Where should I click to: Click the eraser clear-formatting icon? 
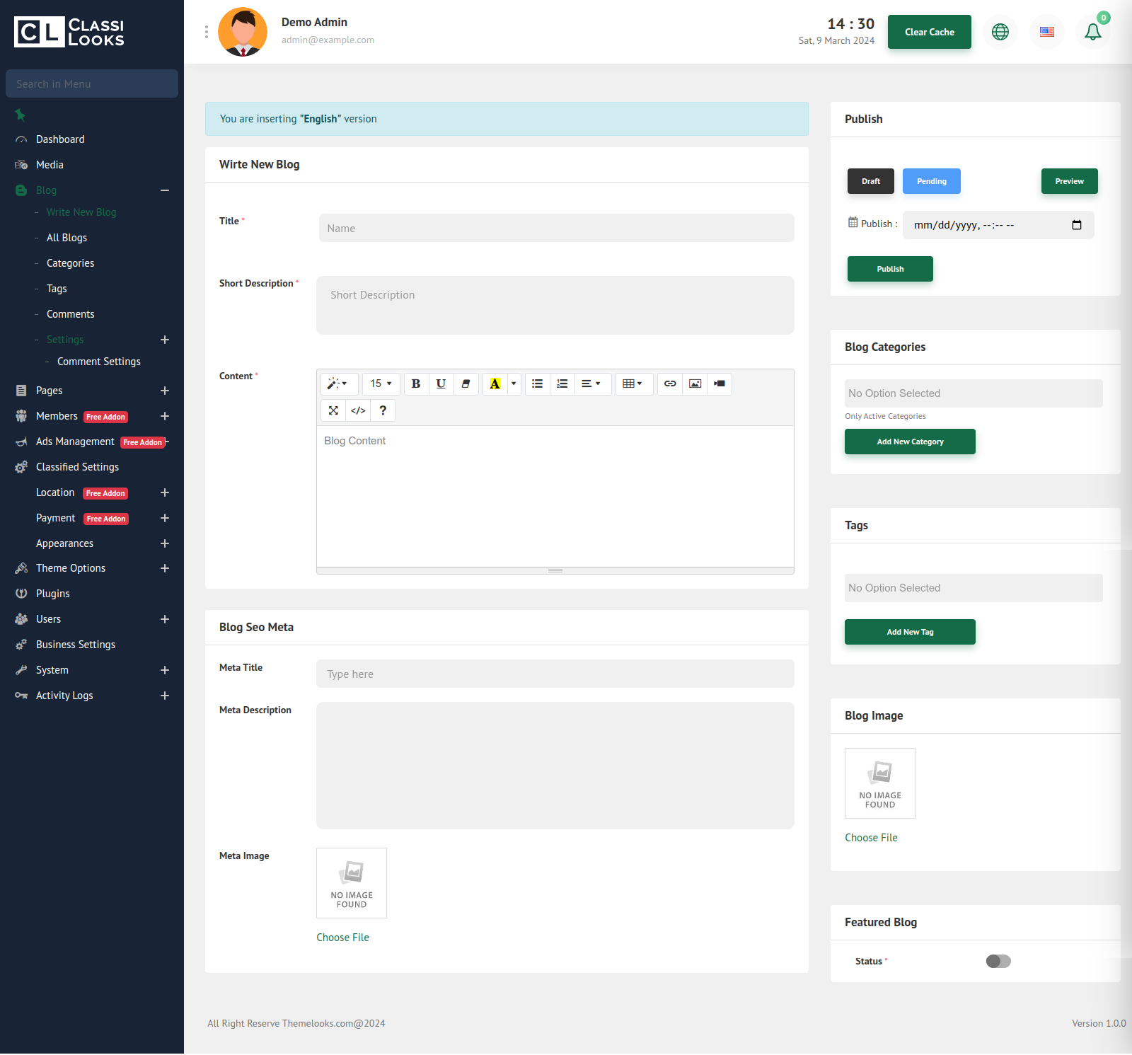[x=466, y=384]
